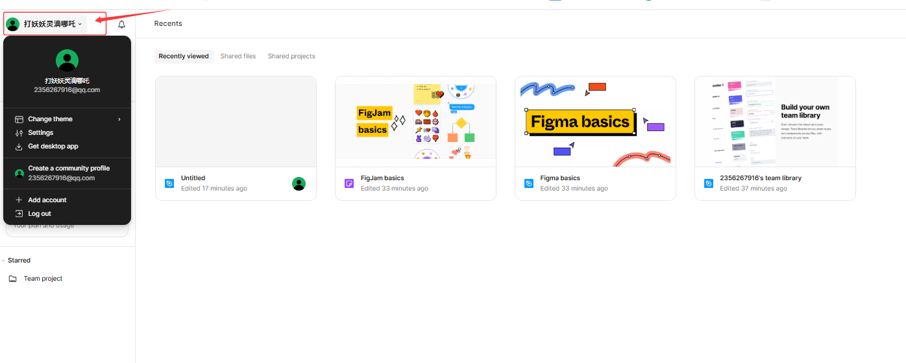Open the notifications bell
The width and height of the screenshot is (906, 363).
pos(121,25)
